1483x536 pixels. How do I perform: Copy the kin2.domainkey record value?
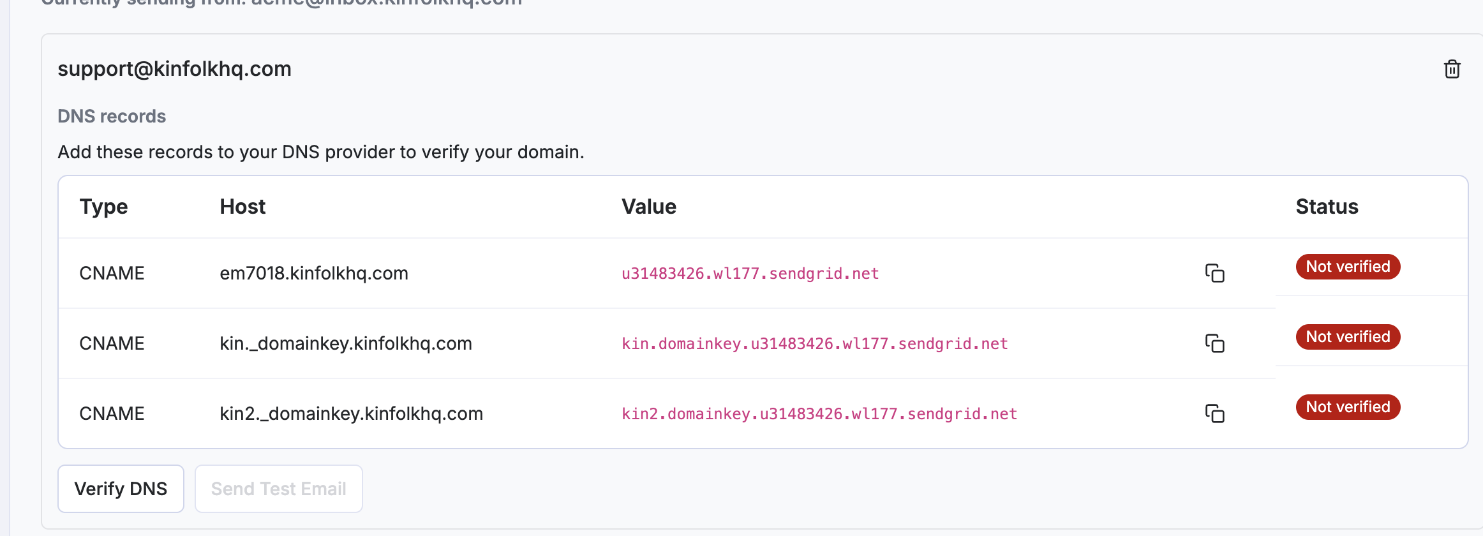1214,413
